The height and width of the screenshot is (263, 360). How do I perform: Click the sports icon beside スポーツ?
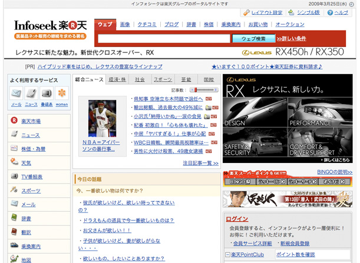point(14,189)
